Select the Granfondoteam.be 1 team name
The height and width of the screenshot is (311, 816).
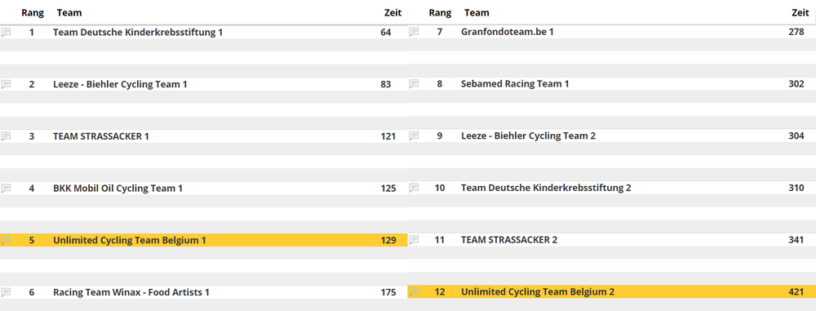508,32
